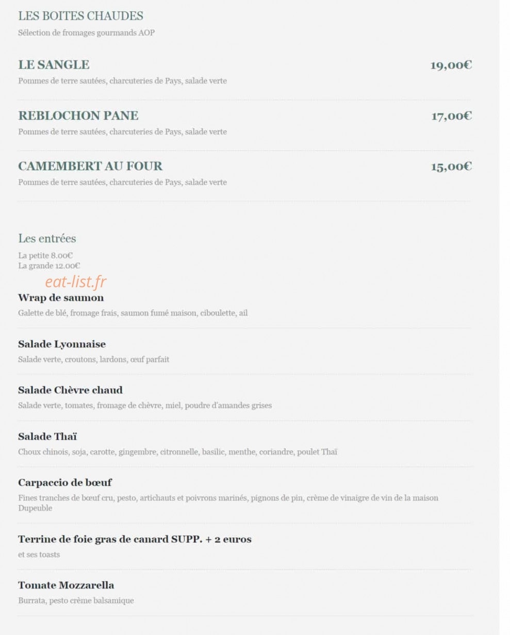Select REBLOCHON PANE dish title
The width and height of the screenshot is (510, 635).
coord(78,115)
